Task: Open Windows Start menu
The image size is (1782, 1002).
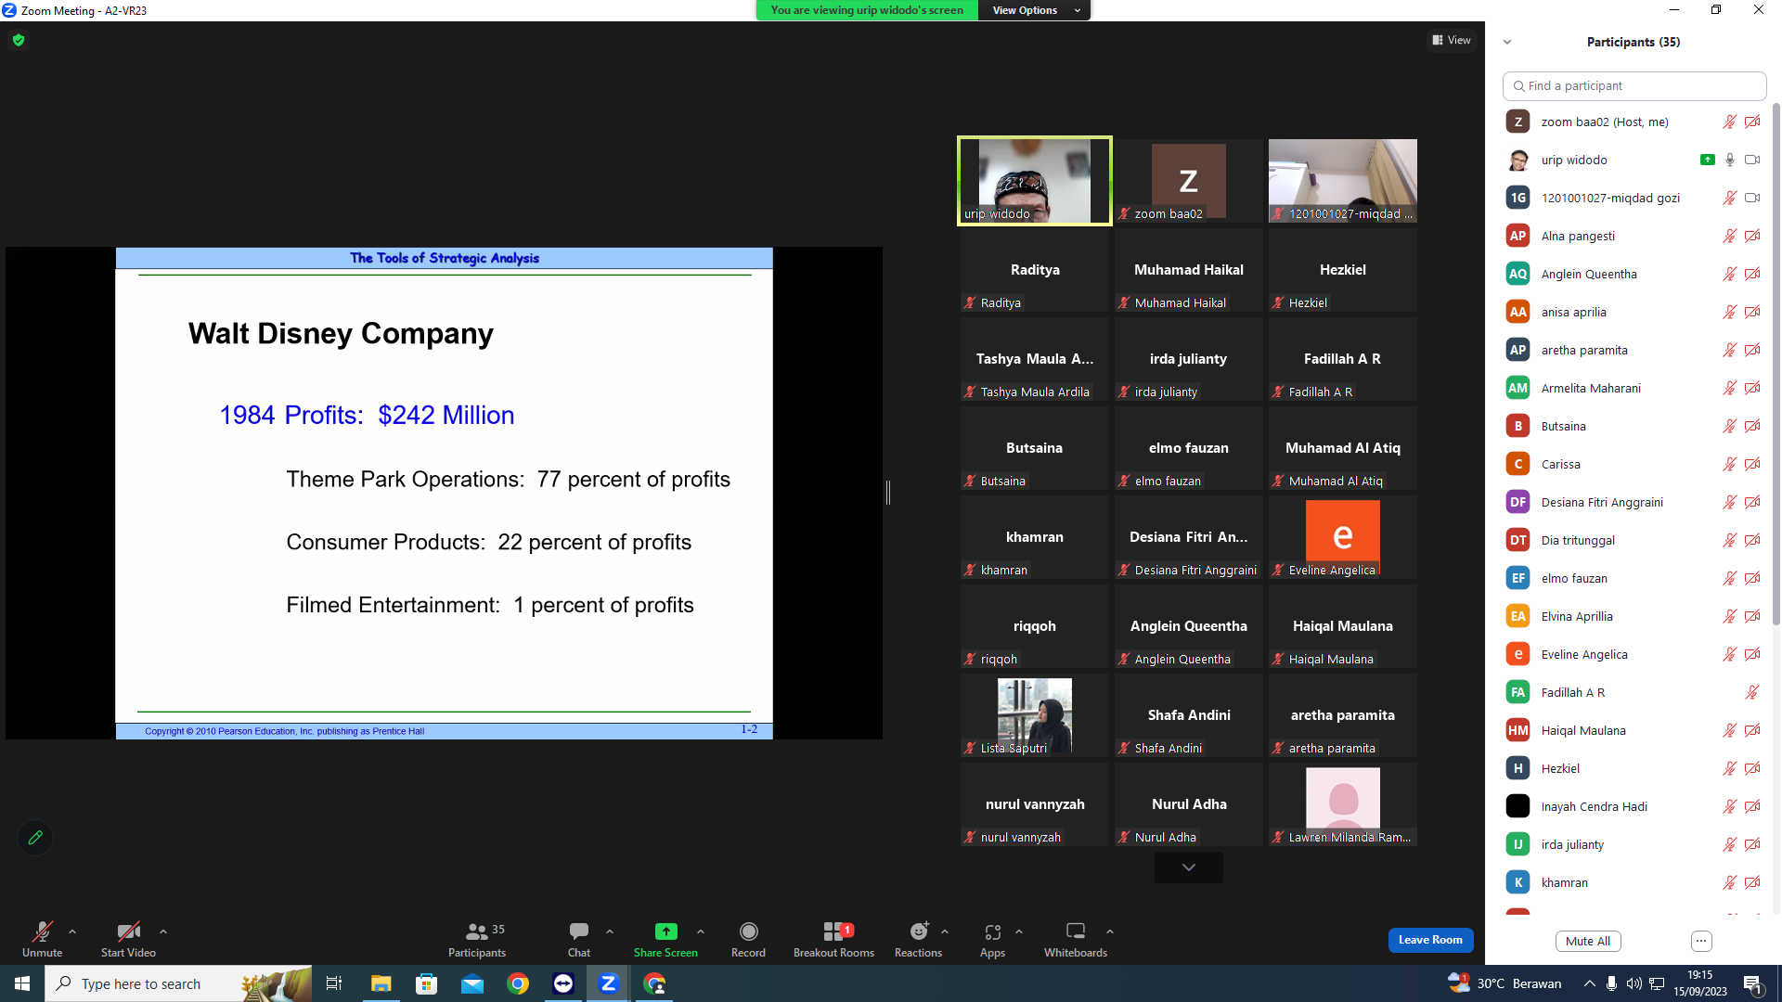Action: click(x=22, y=983)
